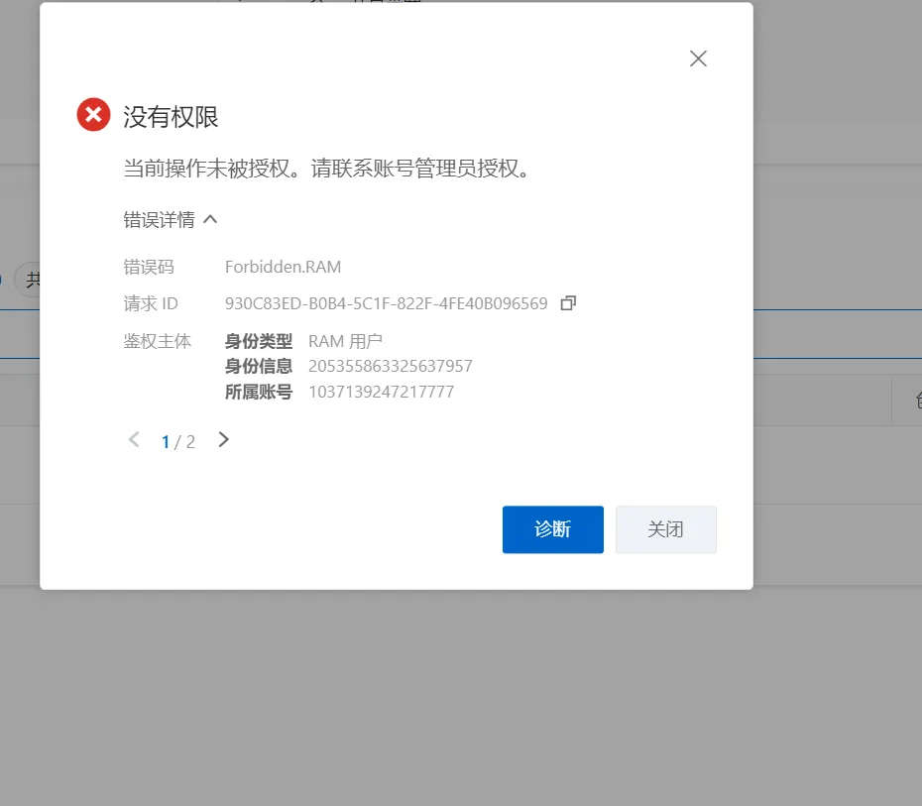The width and height of the screenshot is (922, 806).
Task: Collapse the 错误详情 chevron arrow
Action: (210, 219)
